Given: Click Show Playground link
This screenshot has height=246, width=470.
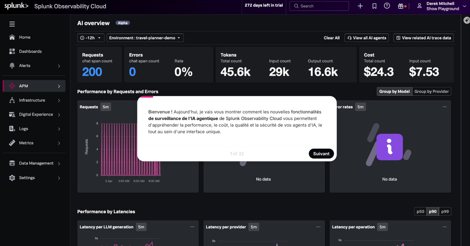Looking at the screenshot, I should [x=443, y=9].
